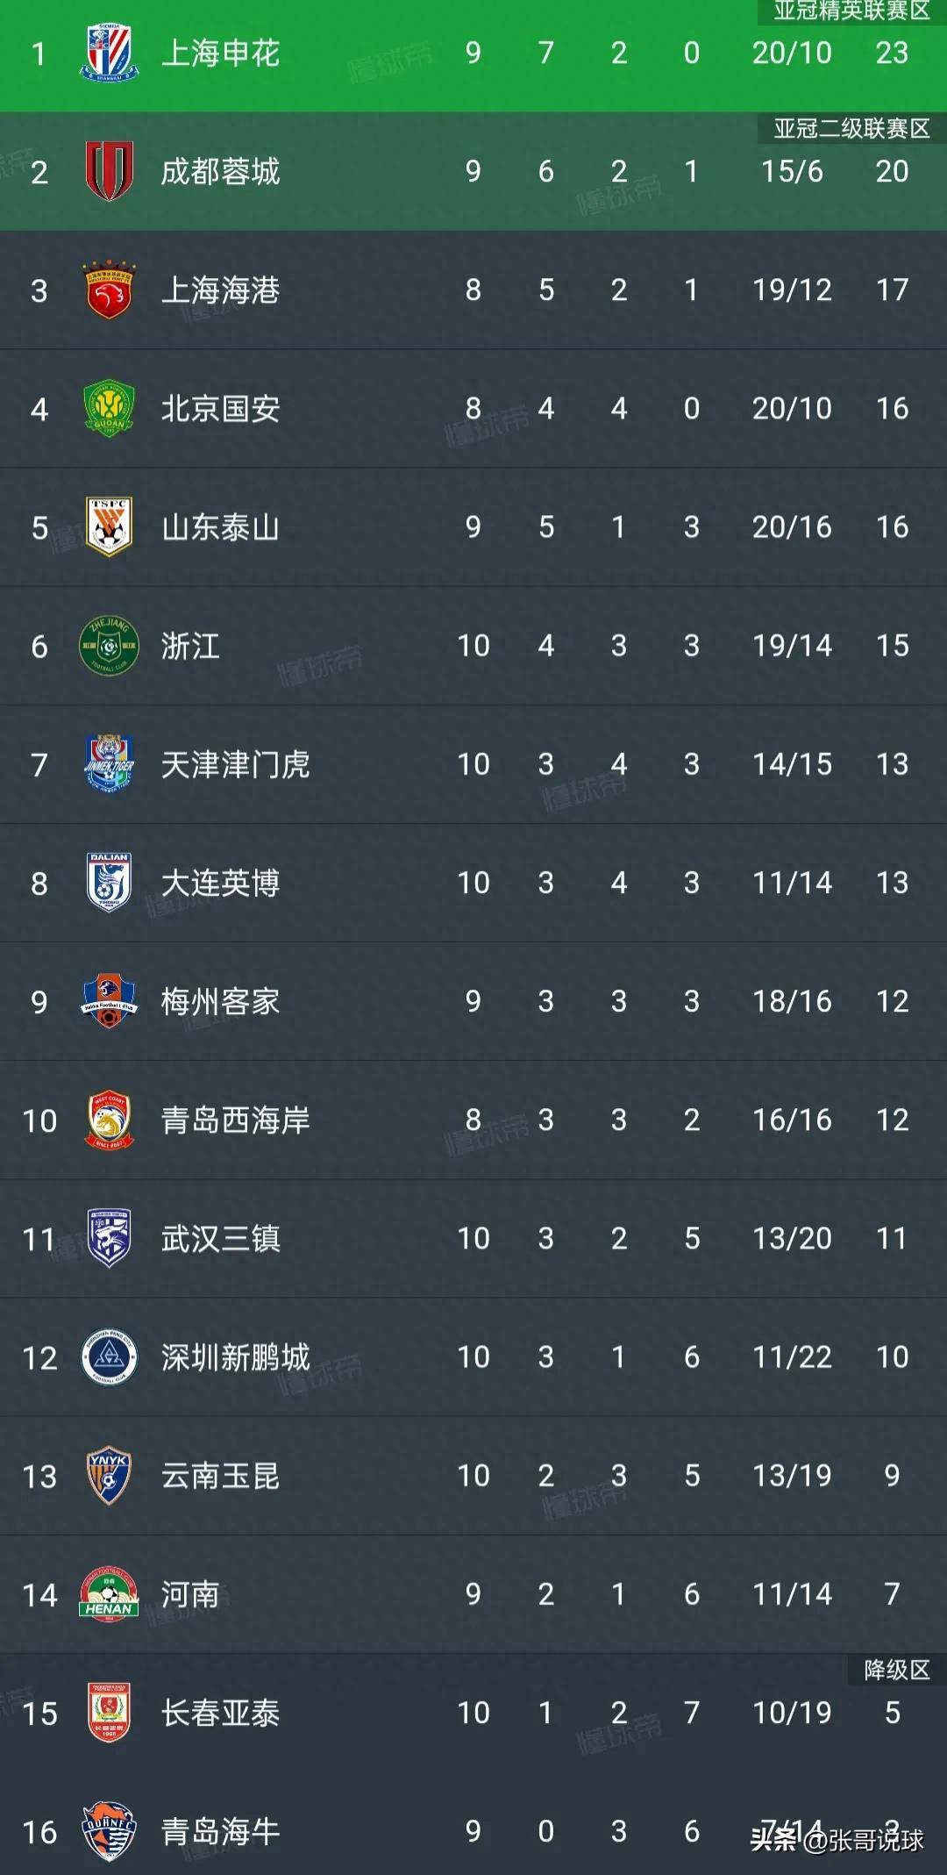Select the Beijing Guoan green badge

pyautogui.click(x=109, y=408)
